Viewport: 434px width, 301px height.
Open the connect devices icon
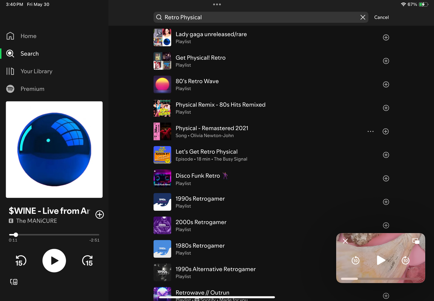[14, 282]
